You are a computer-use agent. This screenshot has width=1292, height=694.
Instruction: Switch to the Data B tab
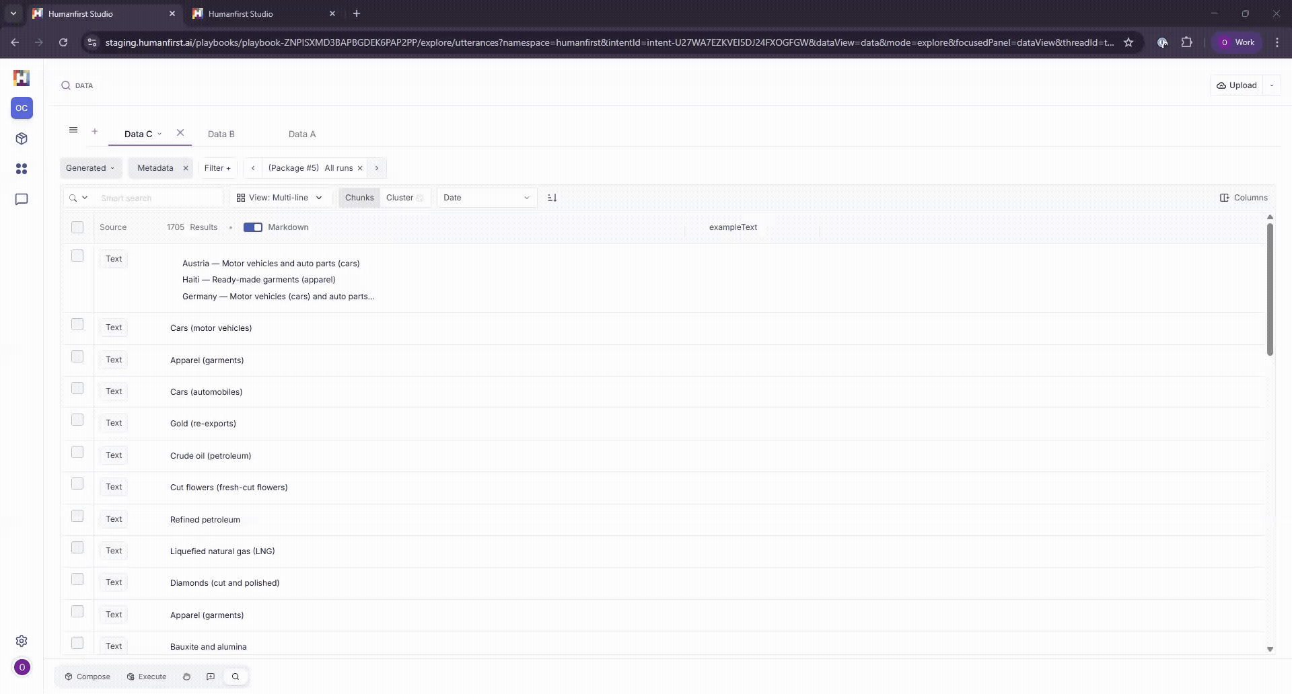coord(221,134)
